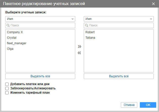Open the left 'Имя' filter dropdown

point(40,19)
